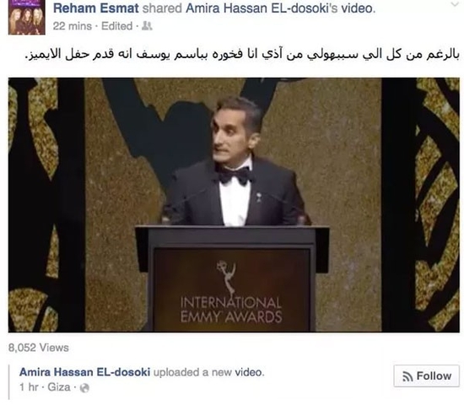Open Amira Hassan EL-dosoki's profile from header
This screenshot has height=416, width=464.
point(262,8)
